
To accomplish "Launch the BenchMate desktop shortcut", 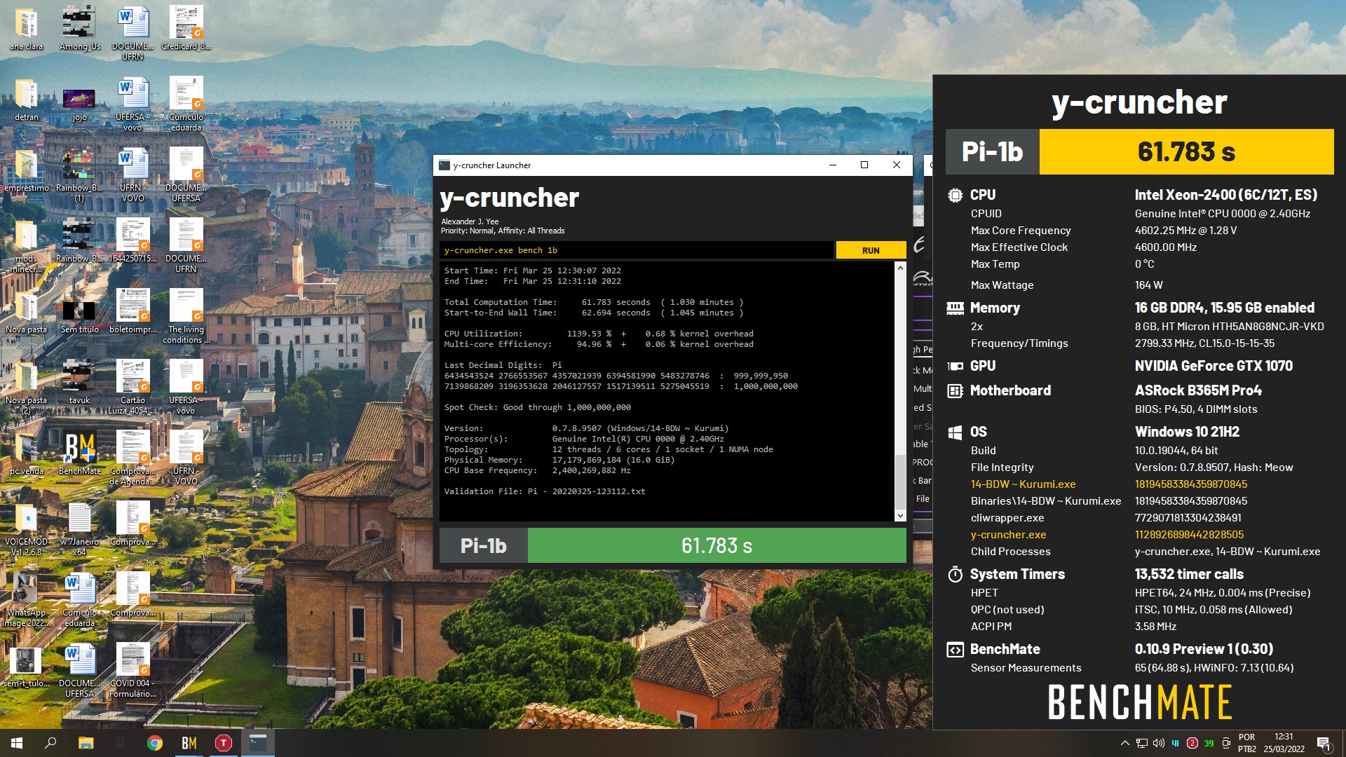I will coord(79,454).
